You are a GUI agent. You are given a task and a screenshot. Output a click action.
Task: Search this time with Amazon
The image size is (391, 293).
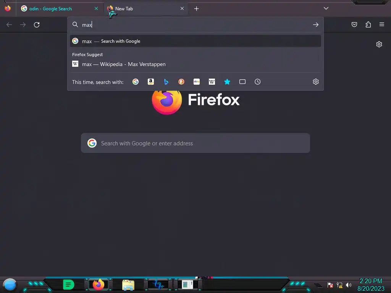click(x=150, y=82)
